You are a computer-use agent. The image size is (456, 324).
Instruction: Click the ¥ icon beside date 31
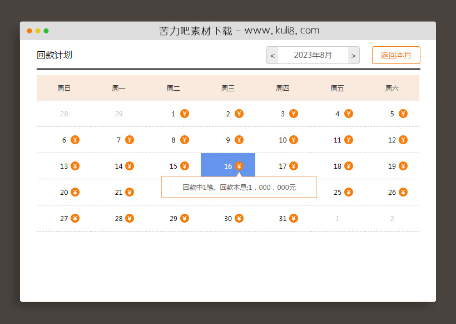tap(294, 218)
